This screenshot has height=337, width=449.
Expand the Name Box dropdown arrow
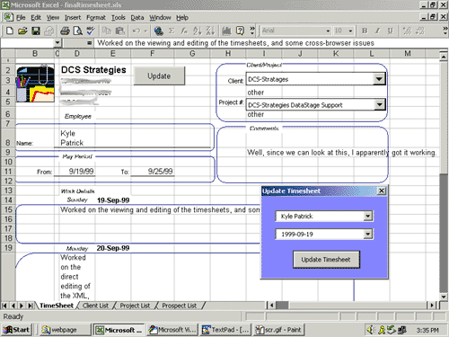(57, 43)
